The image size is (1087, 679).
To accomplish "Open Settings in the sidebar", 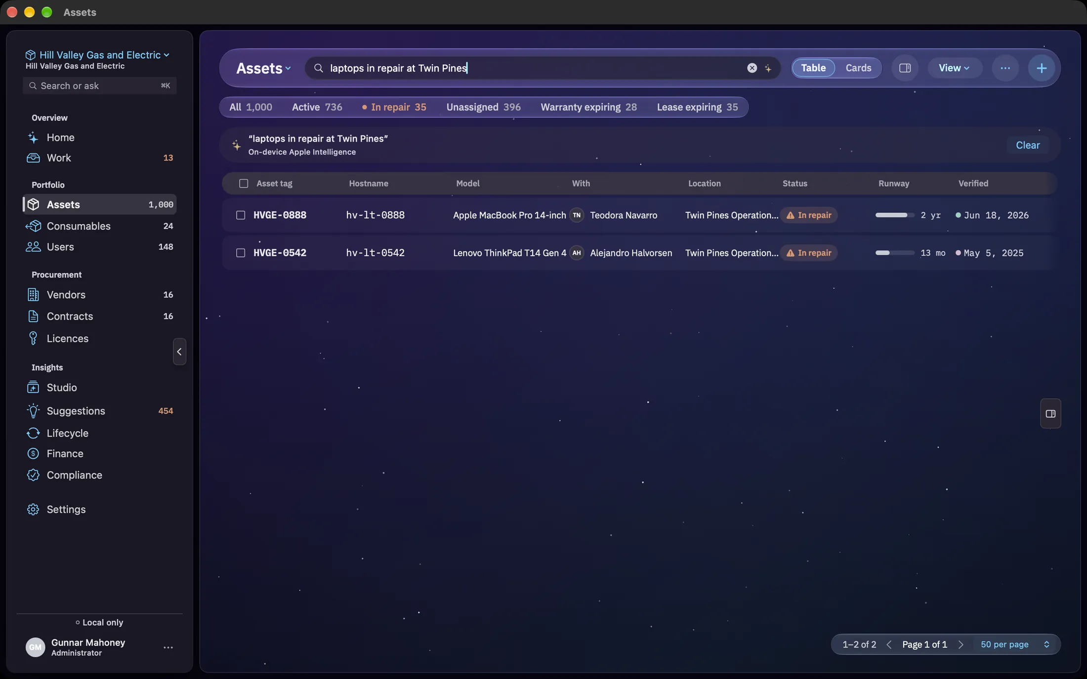I will [99, 509].
